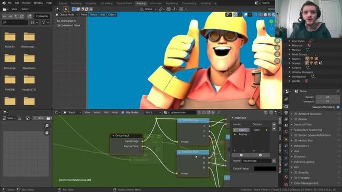342x192 pixels.
Task: Click the file browser refresh icon
Action: pos(21,17)
